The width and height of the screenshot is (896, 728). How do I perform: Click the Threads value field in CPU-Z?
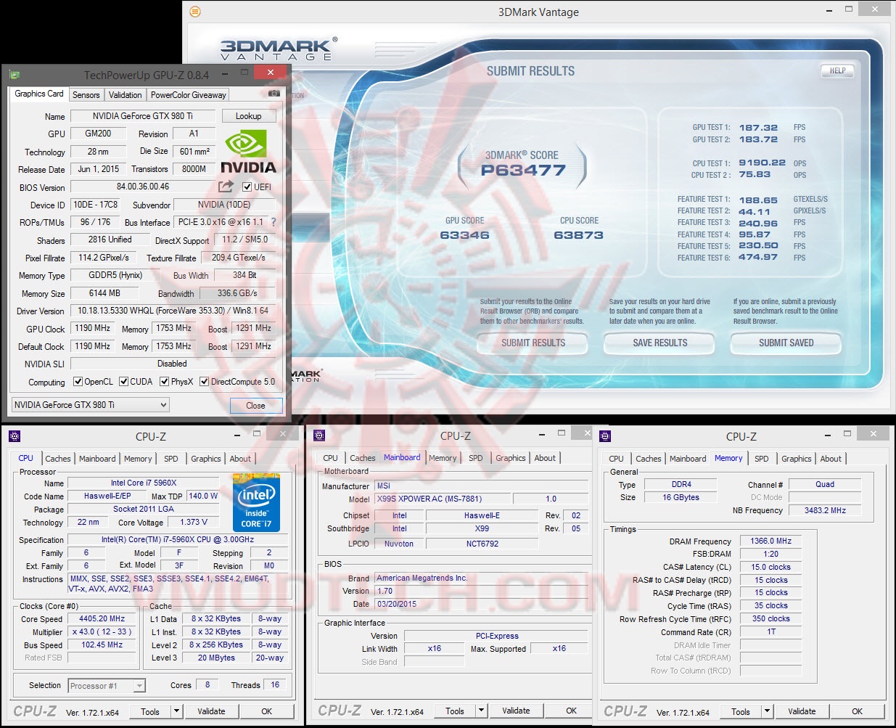pos(274,685)
